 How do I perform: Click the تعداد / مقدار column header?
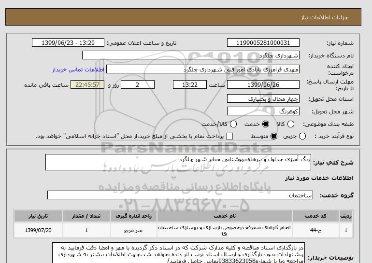[x=86, y=216]
